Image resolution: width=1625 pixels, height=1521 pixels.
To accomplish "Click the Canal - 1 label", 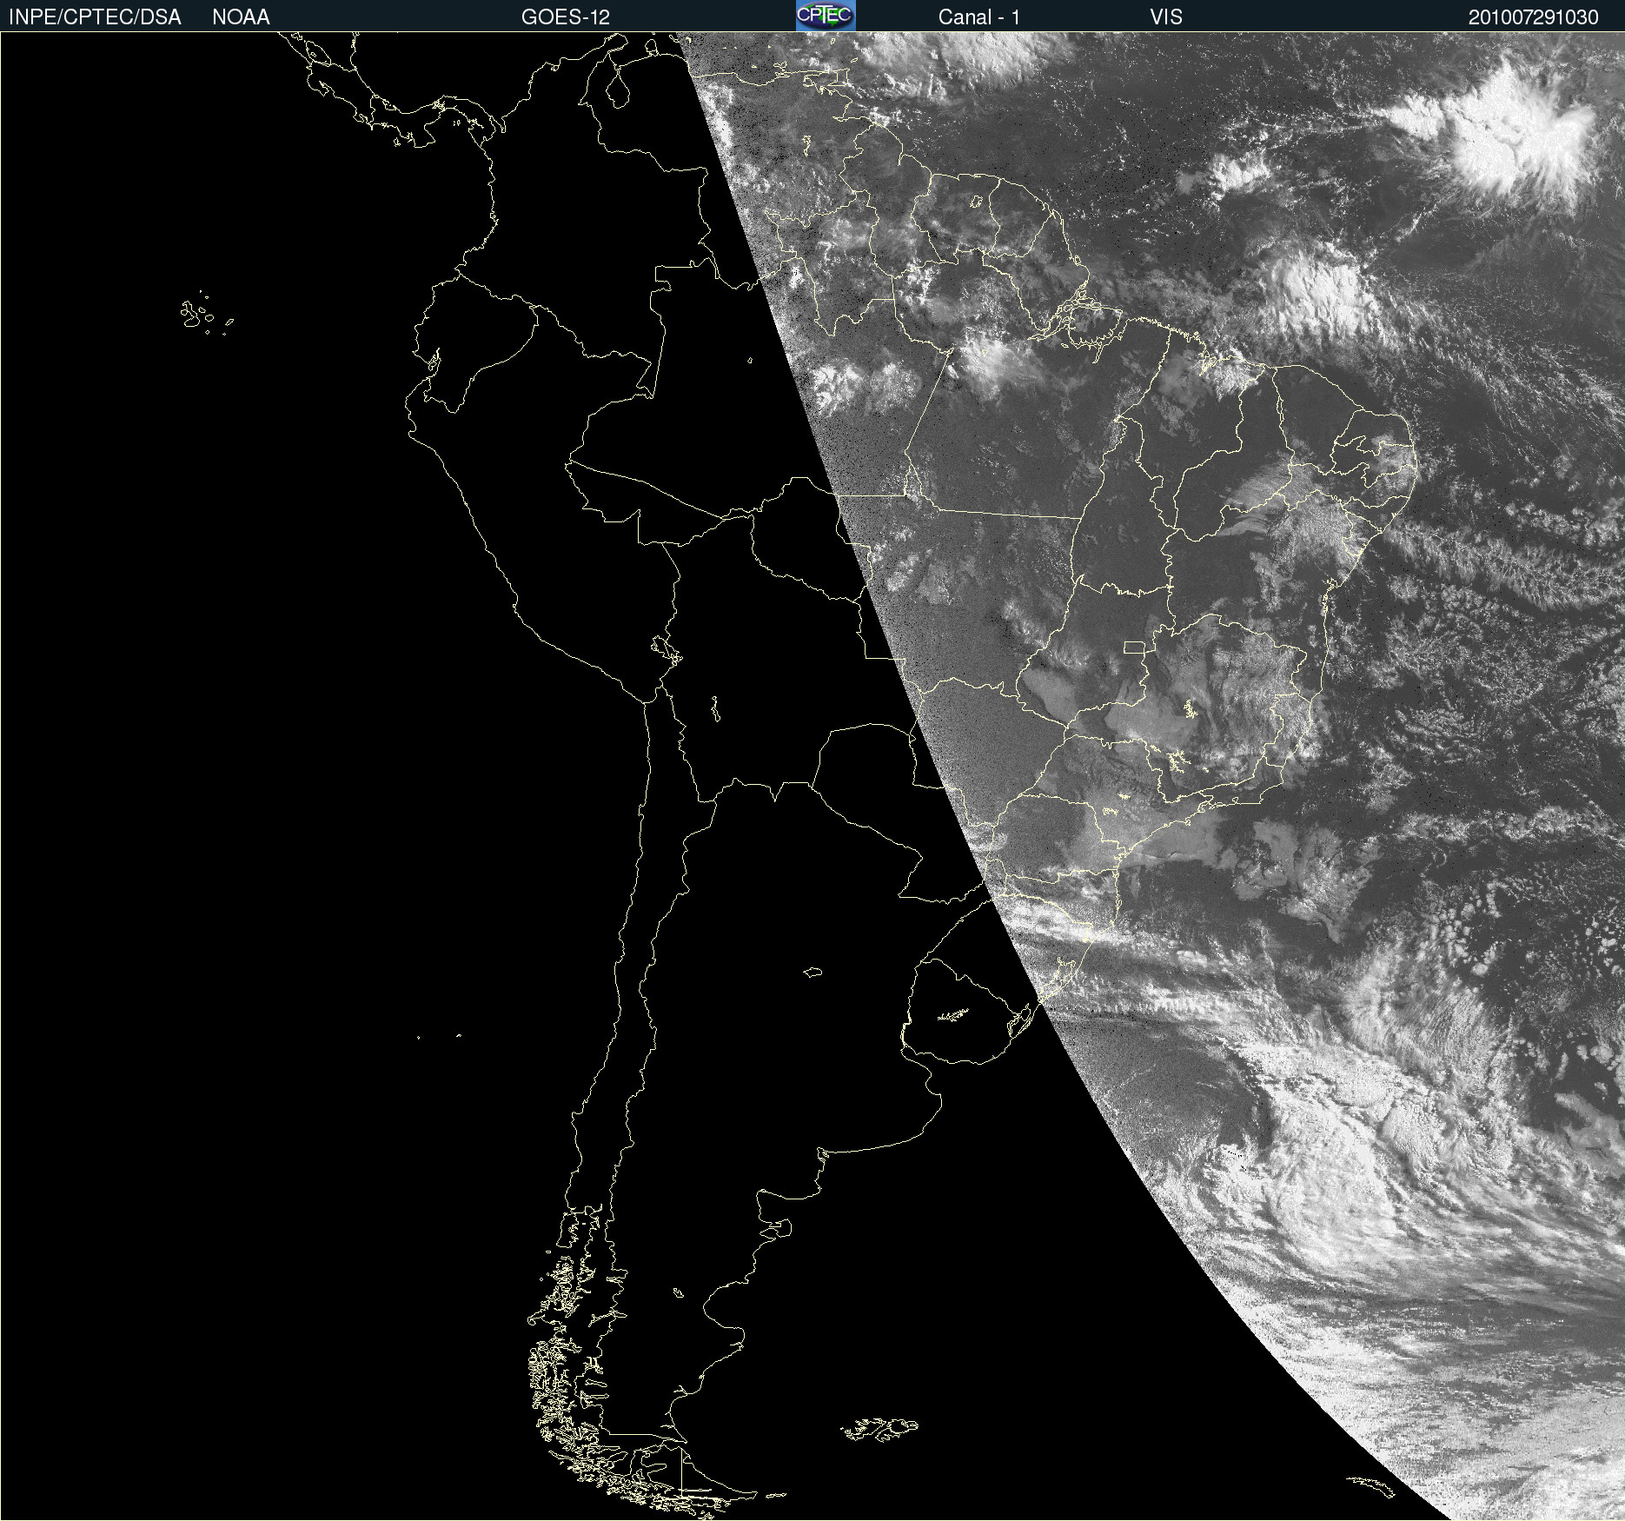I will point(979,17).
